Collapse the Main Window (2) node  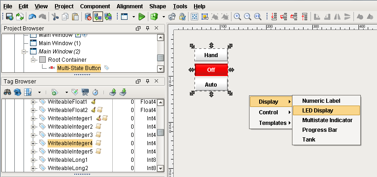[x=24, y=52]
